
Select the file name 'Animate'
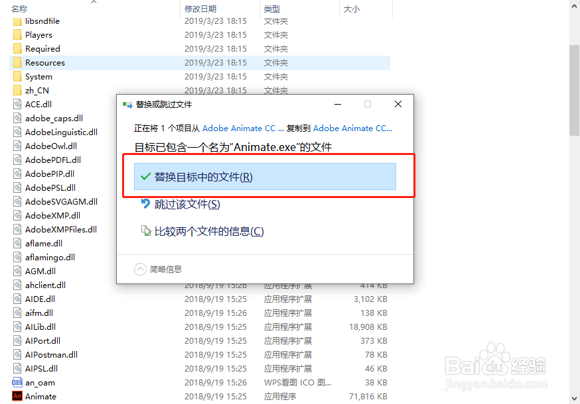click(x=40, y=396)
